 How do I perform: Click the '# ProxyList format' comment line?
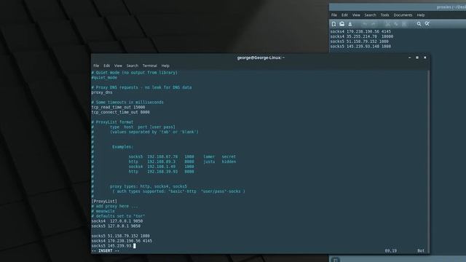point(112,122)
